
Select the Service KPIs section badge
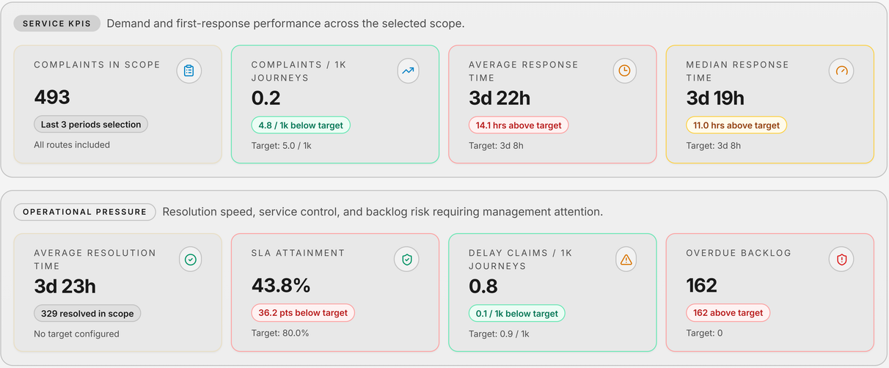point(57,23)
